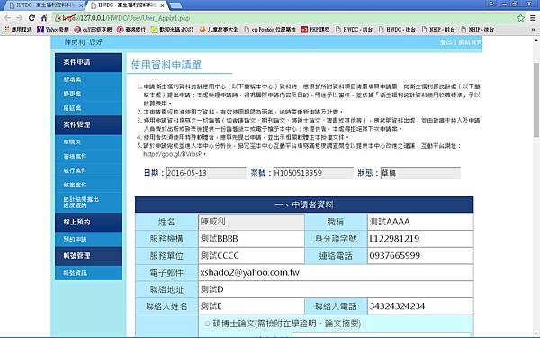Click the 連絡電話 field 0937665999
Viewport: 540px width, 338px height.
[420, 256]
